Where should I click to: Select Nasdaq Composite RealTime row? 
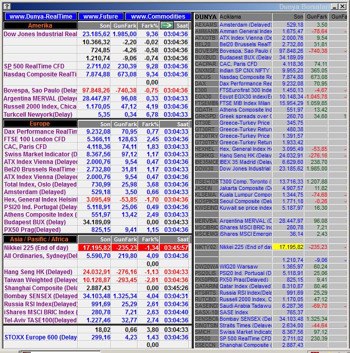[x=96, y=74]
